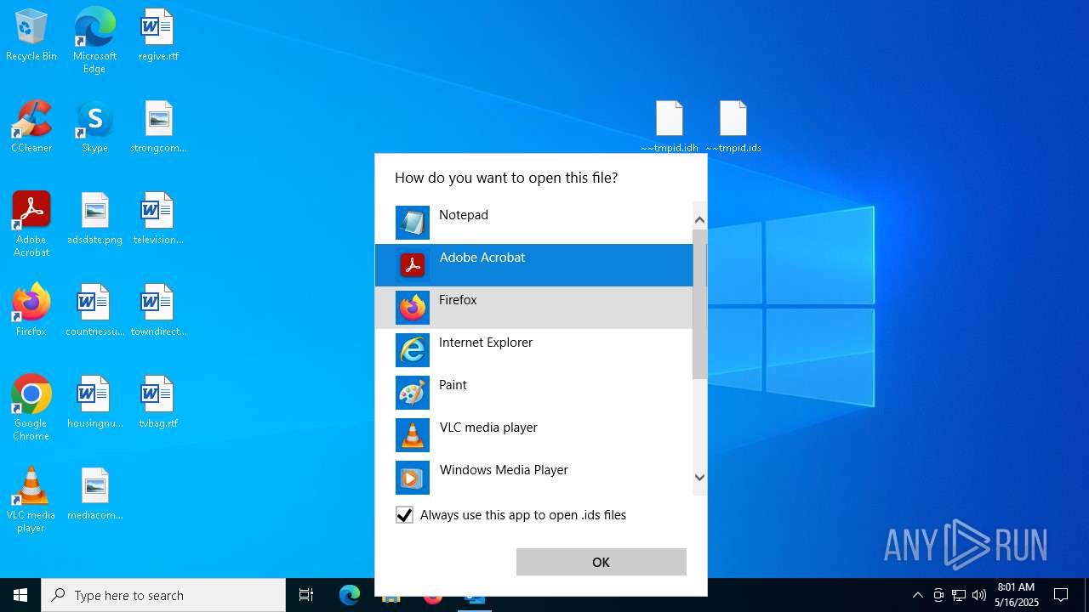Select the ~~tmpid.ids file on the desktop
Image resolution: width=1089 pixels, height=612 pixels.
click(733, 127)
